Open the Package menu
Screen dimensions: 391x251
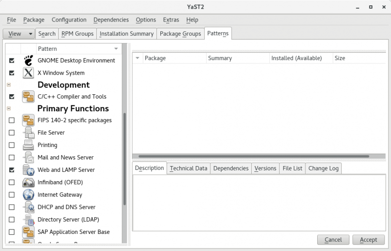[34, 20]
